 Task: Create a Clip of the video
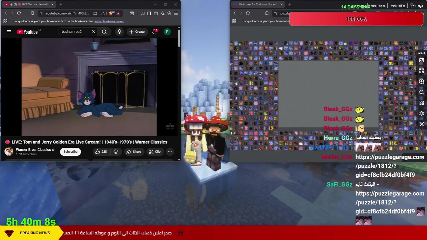point(155,152)
